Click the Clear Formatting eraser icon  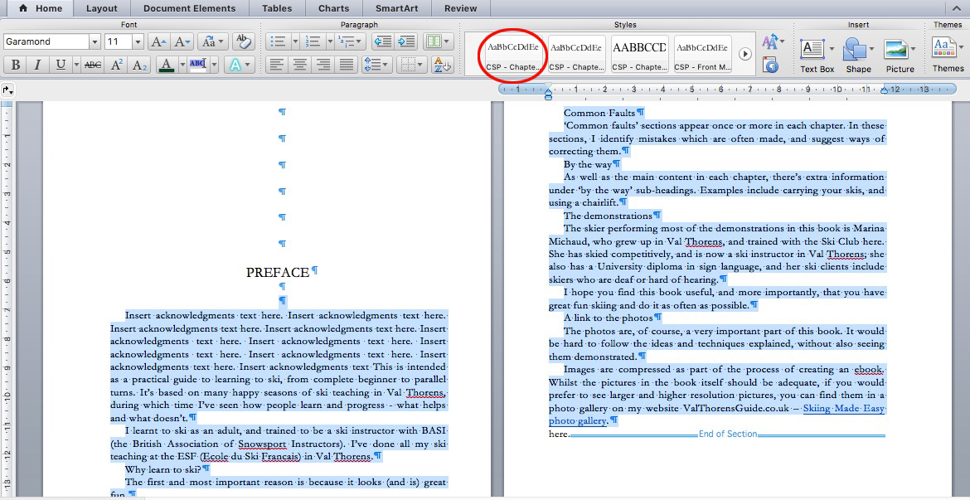243,41
